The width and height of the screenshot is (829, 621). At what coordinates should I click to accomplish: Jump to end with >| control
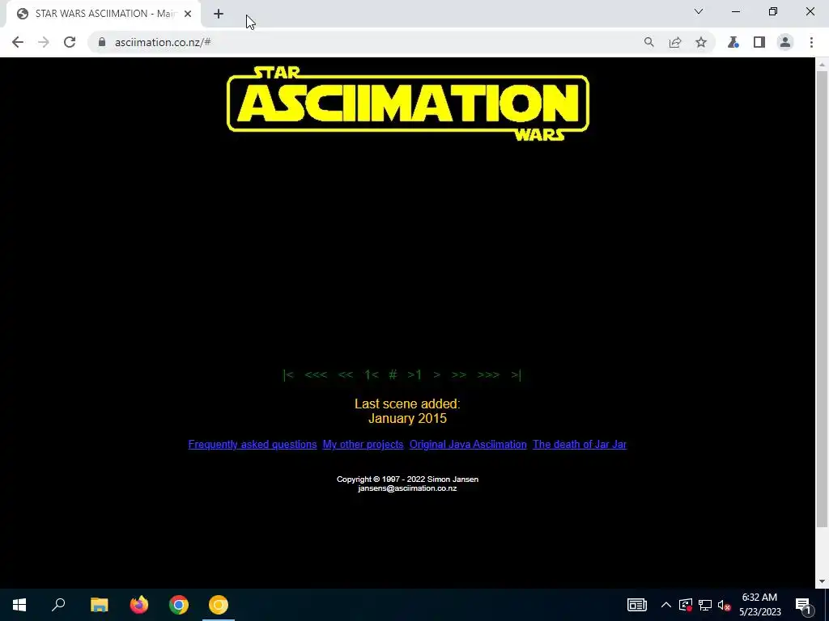point(516,374)
